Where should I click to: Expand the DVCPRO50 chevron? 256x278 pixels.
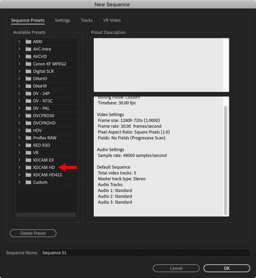coord(19,116)
